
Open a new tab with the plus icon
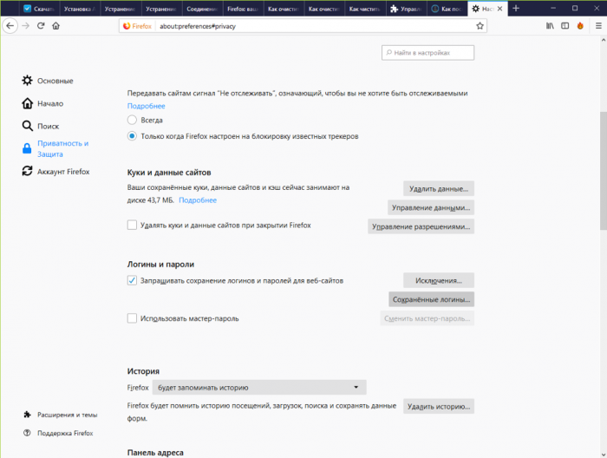click(517, 8)
